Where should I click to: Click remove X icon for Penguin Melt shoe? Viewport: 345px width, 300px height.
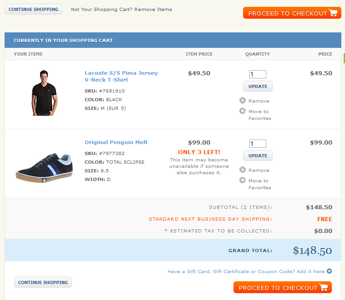(x=243, y=170)
